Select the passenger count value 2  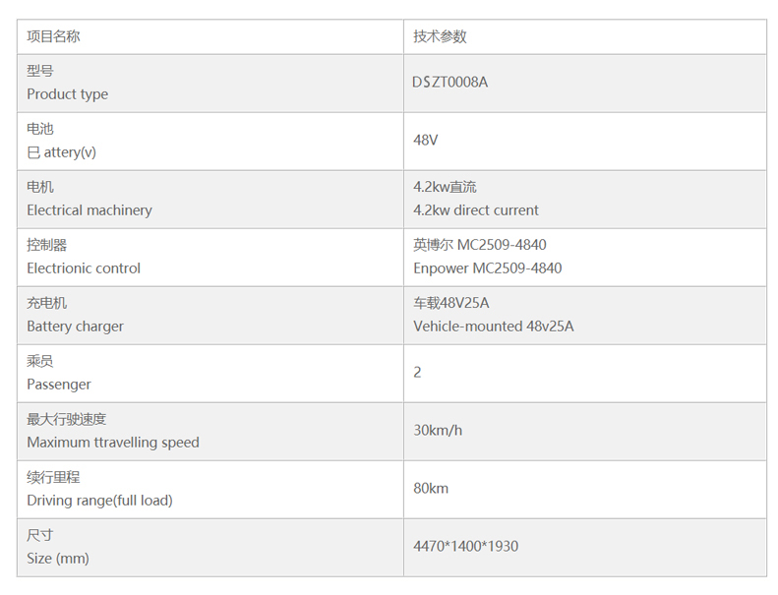tap(418, 373)
